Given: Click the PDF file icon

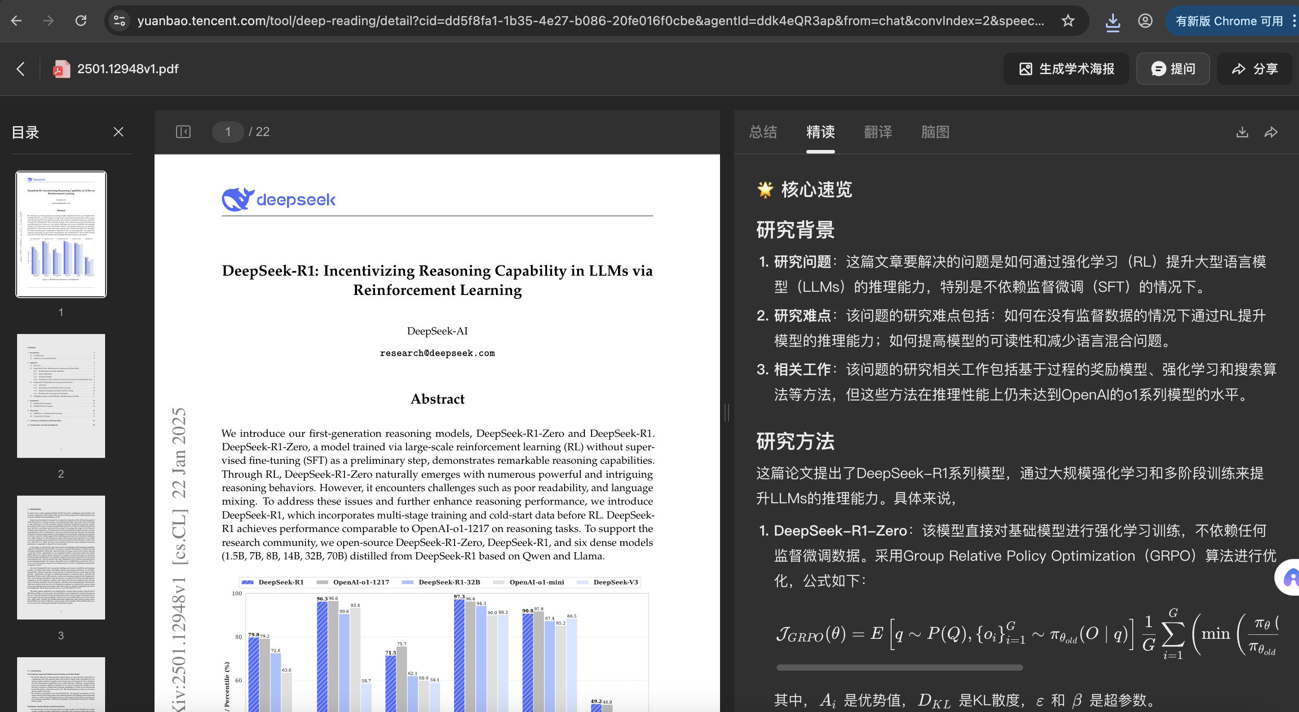Looking at the screenshot, I should pos(62,69).
